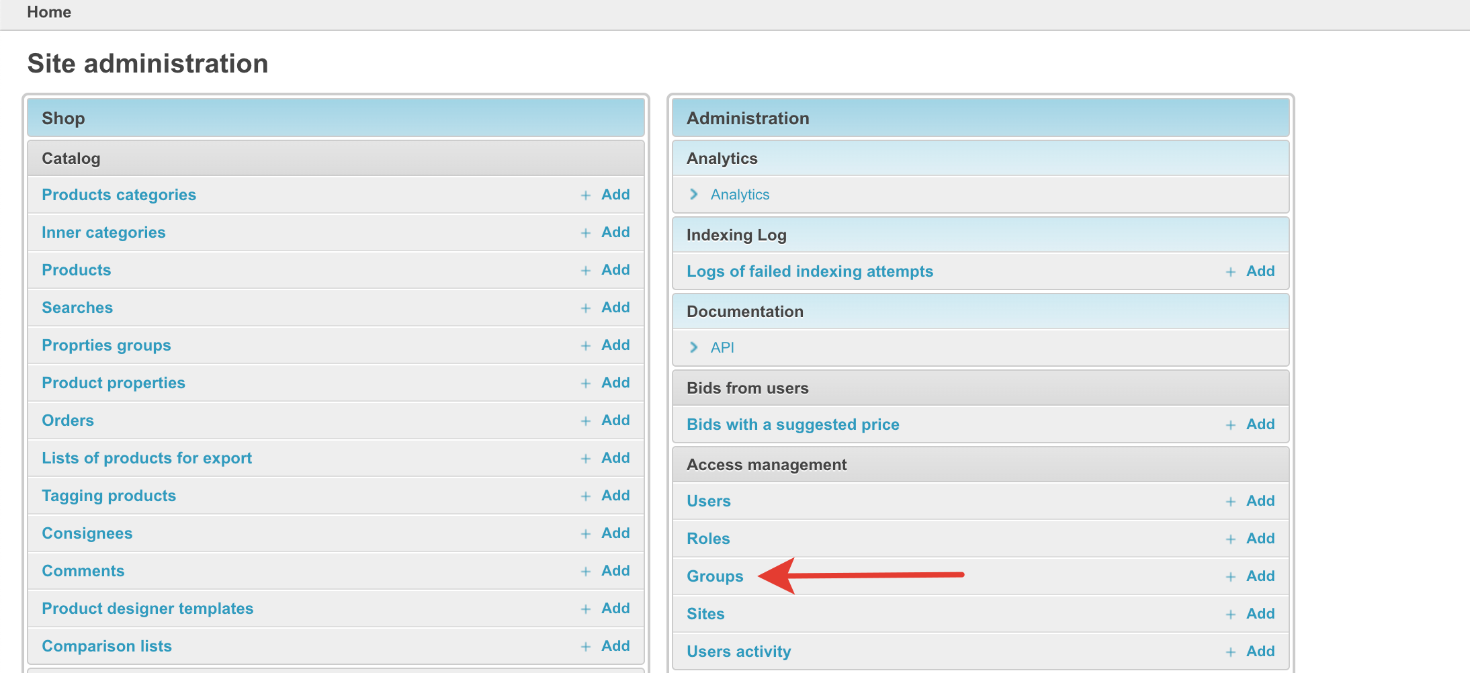This screenshot has width=1470, height=673.
Task: Open the API documentation link
Action: click(x=722, y=347)
